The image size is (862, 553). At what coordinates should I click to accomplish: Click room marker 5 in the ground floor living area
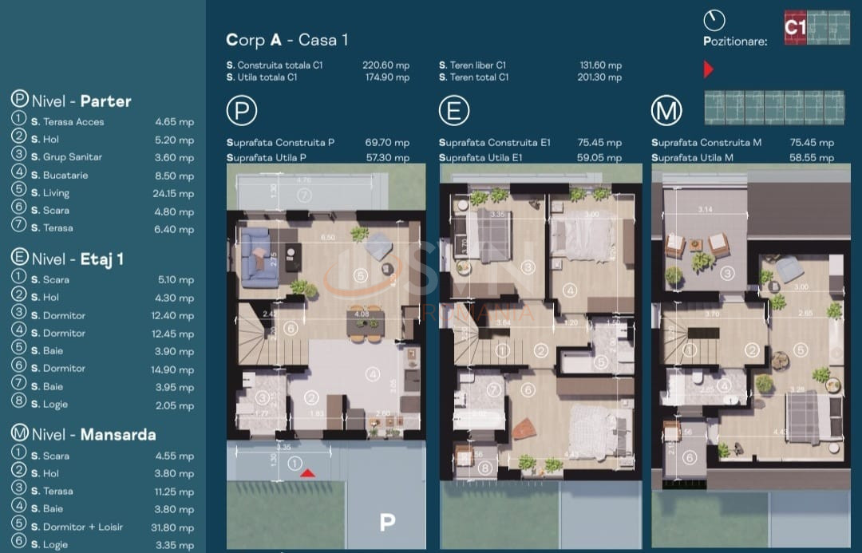360,275
